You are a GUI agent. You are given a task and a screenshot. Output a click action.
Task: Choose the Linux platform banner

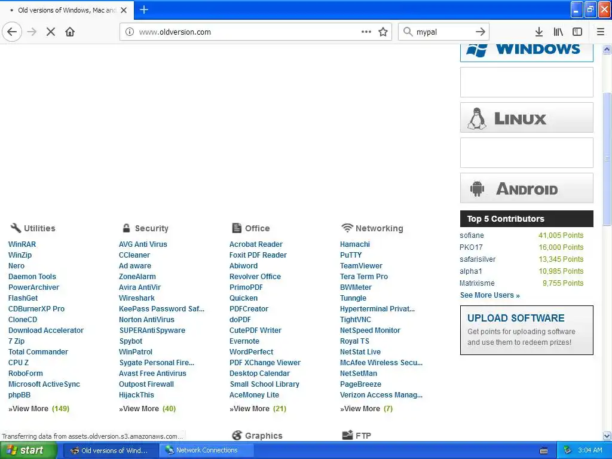[527, 118]
